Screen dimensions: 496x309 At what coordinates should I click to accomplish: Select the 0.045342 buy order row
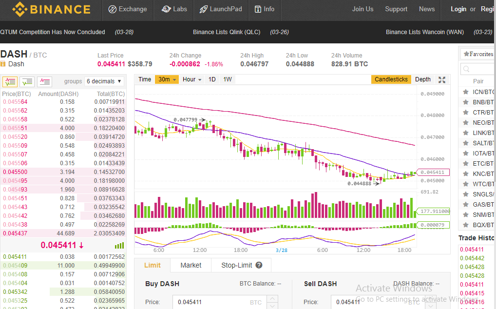click(x=63, y=292)
